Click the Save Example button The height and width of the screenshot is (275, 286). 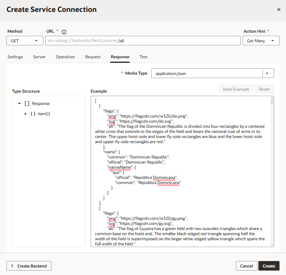coord(236,89)
